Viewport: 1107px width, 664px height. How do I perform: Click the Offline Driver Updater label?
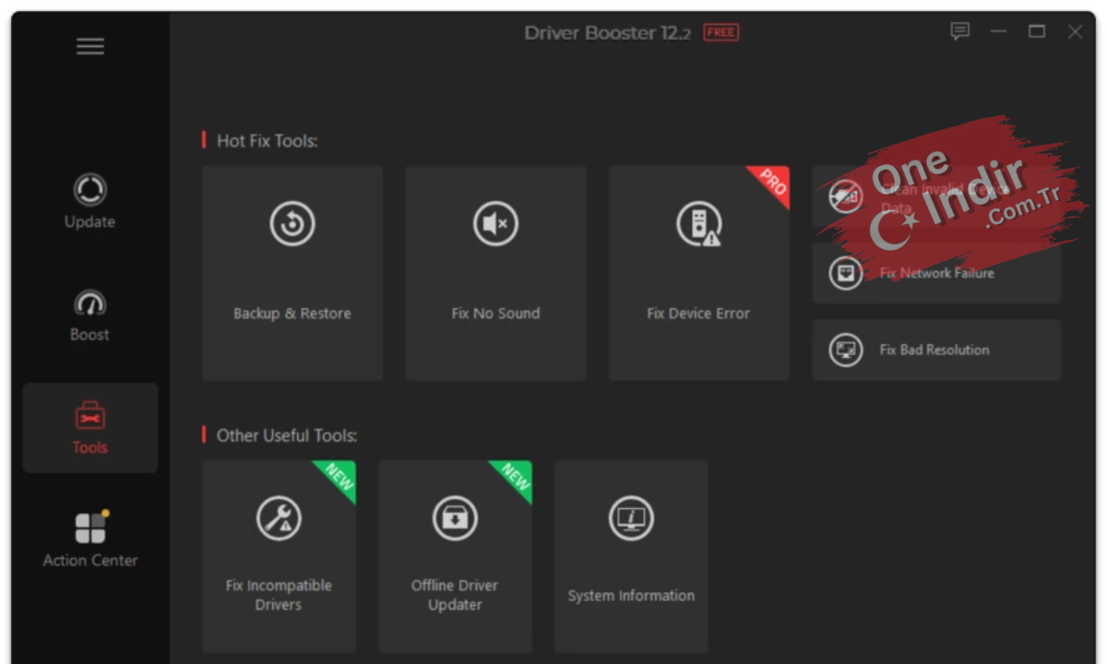click(455, 595)
